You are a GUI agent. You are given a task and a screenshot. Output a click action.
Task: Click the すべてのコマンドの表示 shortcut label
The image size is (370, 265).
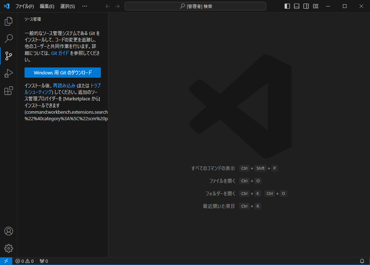(213, 168)
